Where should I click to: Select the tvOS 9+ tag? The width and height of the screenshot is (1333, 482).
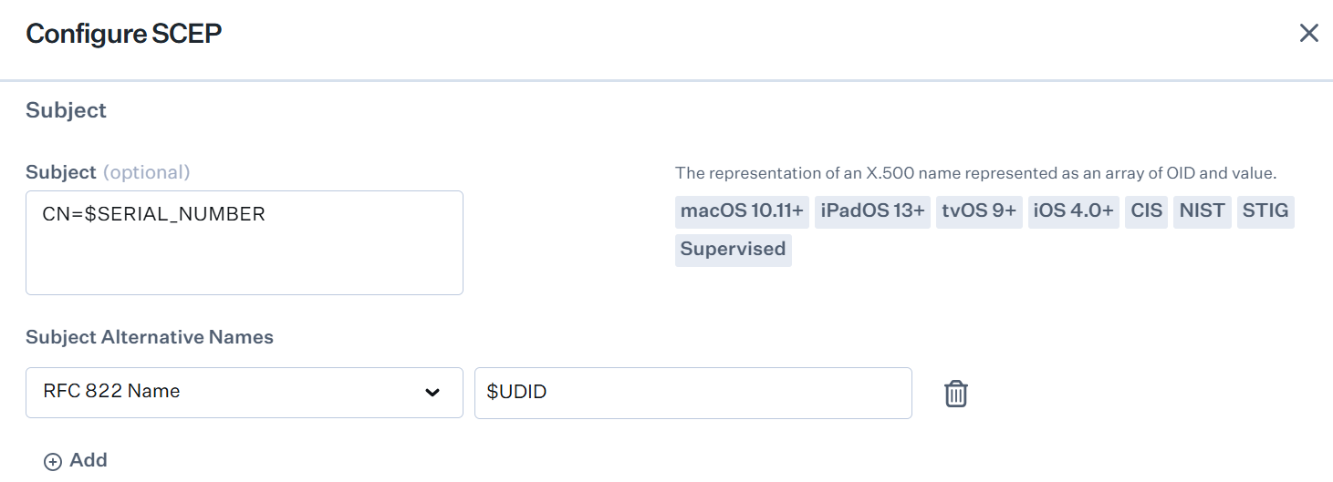pyautogui.click(x=979, y=211)
